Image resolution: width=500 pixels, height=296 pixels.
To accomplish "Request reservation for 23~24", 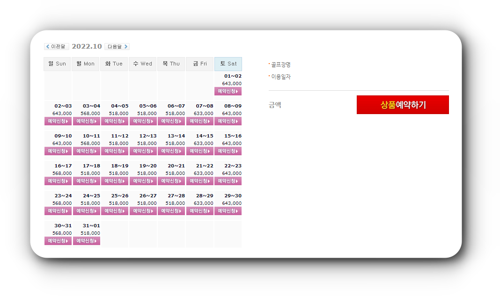I will [x=58, y=211].
